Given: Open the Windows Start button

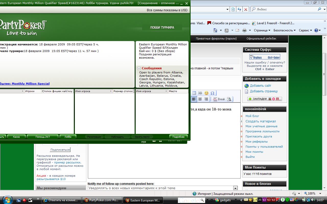Looking at the screenshot, I should (7, 200).
